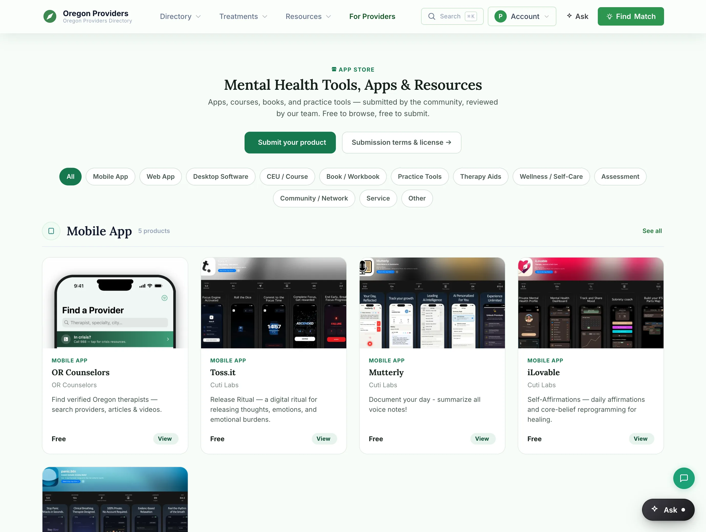
Task: Click the Oregon Providers site name
Action: [x=95, y=13]
